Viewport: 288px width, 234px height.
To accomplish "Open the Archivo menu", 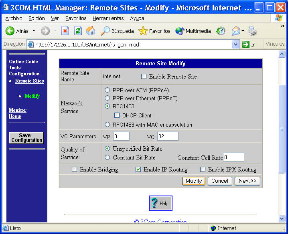I will (x=14, y=18).
